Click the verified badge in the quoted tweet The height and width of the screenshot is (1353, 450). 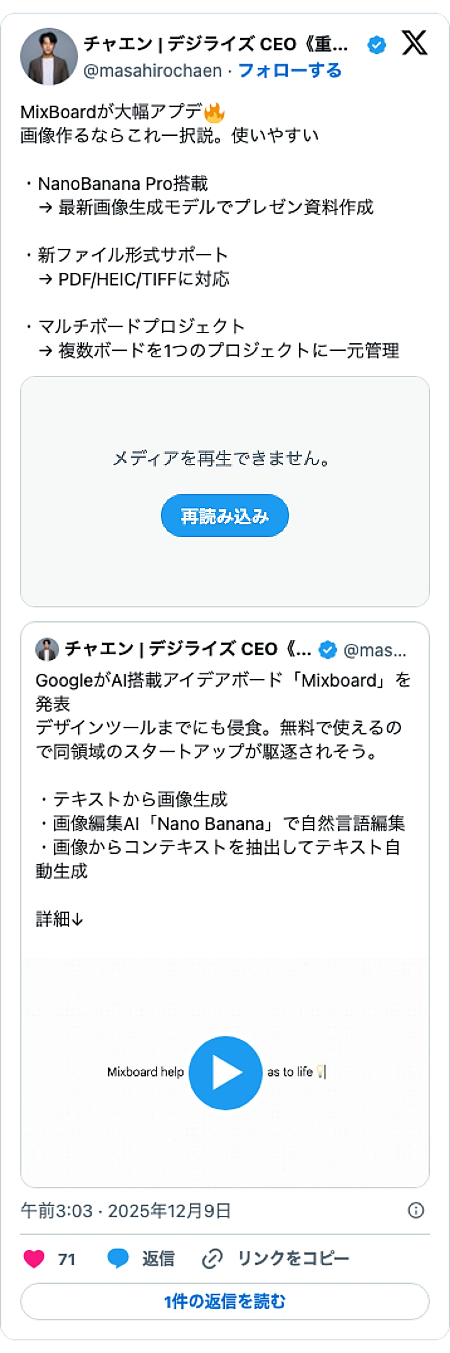[327, 649]
